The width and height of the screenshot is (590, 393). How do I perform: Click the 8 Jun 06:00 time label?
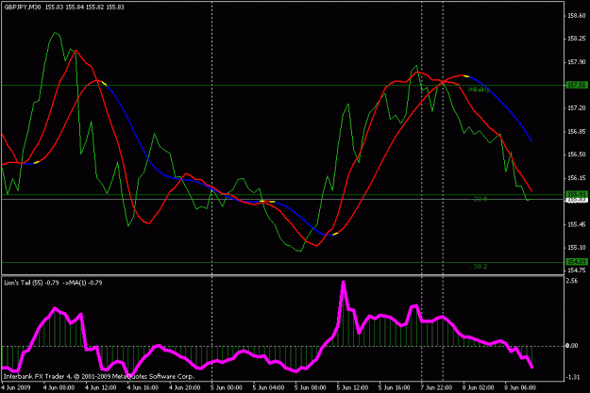pyautogui.click(x=520, y=387)
